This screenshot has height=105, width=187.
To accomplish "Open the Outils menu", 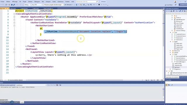I will pyautogui.click(x=54, y=2).
